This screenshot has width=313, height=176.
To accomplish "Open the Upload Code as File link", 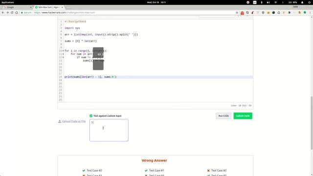I will tap(72, 121).
